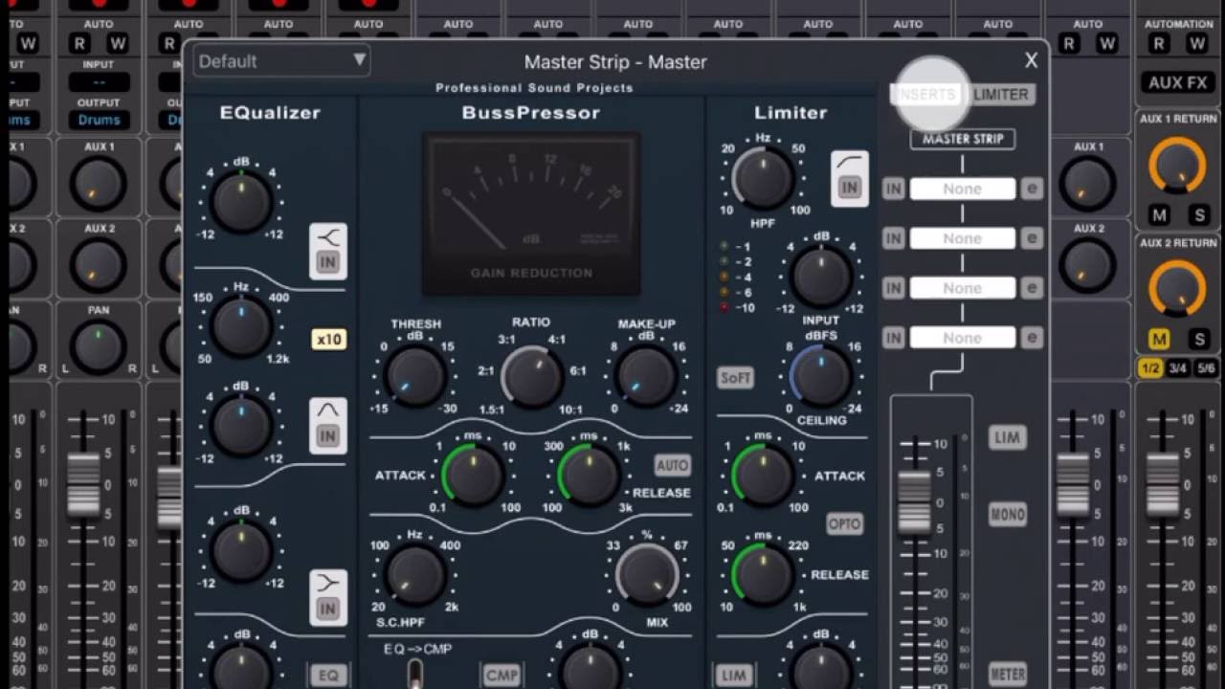
Task: Enable AUTO release on BussPressor
Action: (672, 465)
